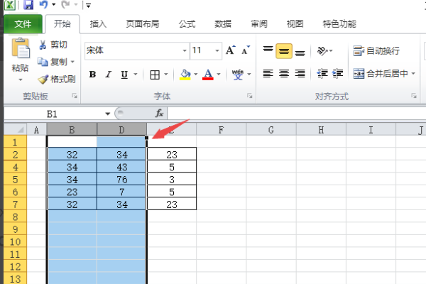Click the 复制 copy button
The image size is (426, 284).
[x=53, y=62]
